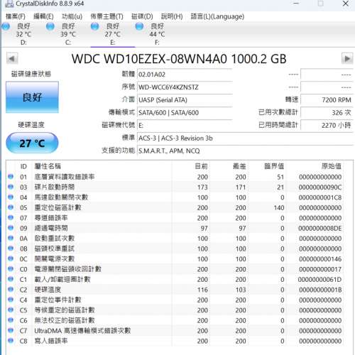
Task: Select the 重定位磁區計數 attribute name
Action: point(58,207)
